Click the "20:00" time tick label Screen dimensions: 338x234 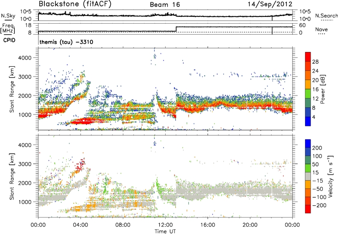pos(250,225)
